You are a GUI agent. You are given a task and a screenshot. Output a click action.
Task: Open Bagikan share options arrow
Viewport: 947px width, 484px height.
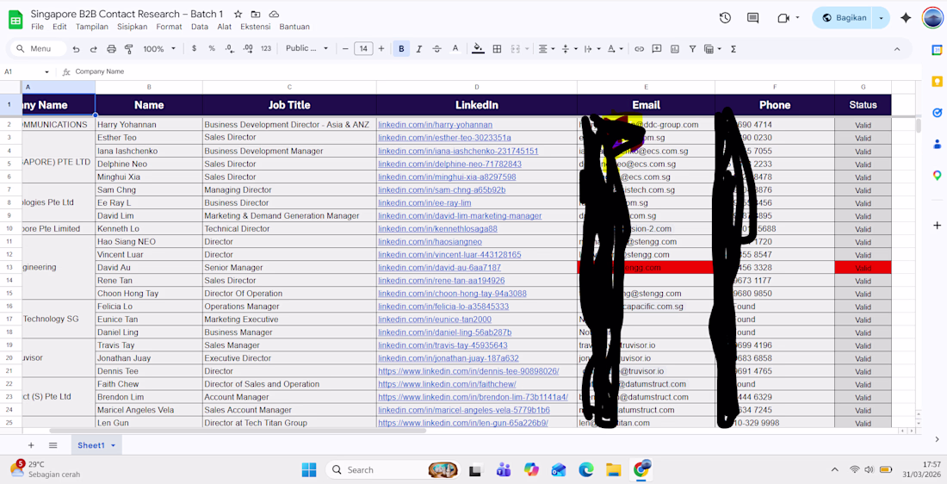click(x=882, y=18)
